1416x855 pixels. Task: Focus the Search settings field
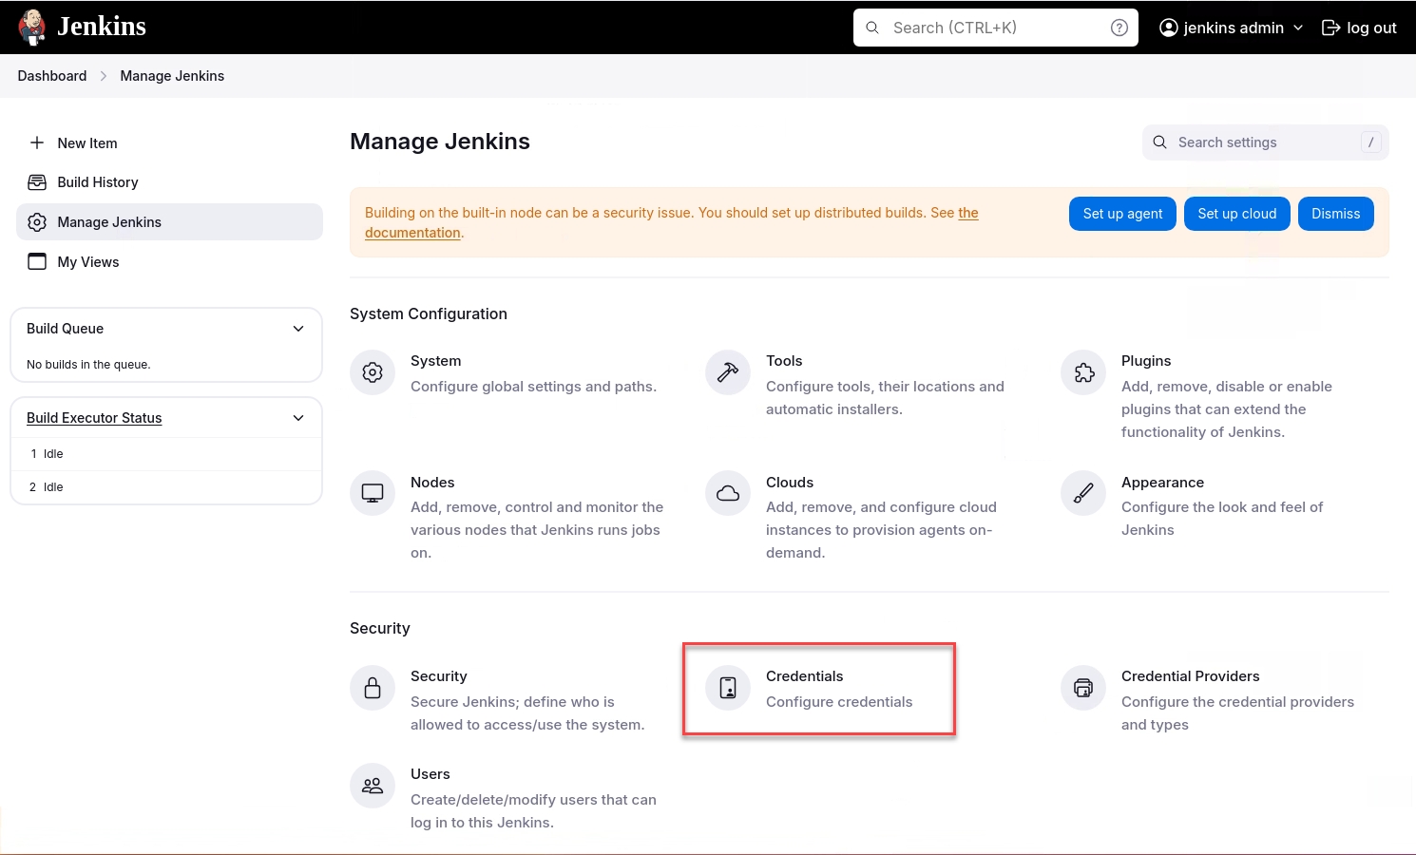[1264, 142]
